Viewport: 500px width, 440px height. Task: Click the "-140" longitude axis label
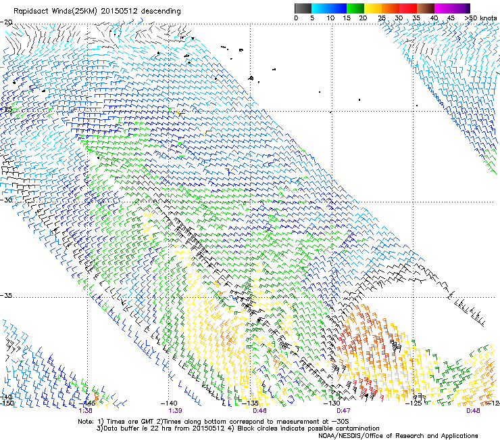tap(169, 403)
